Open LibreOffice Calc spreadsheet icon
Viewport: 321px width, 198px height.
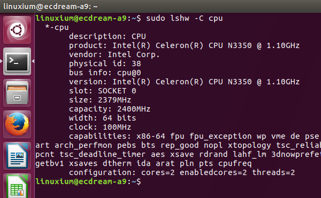(x=17, y=186)
